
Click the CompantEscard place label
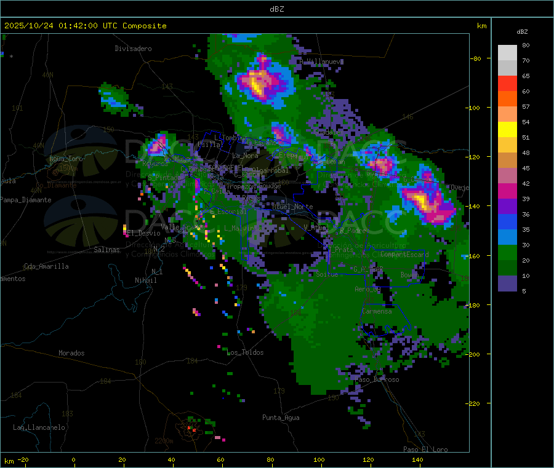404,255
